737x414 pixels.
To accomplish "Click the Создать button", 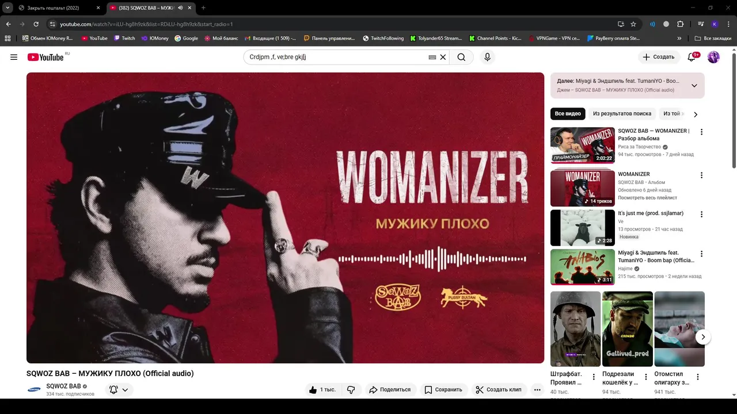I will pyautogui.click(x=658, y=57).
